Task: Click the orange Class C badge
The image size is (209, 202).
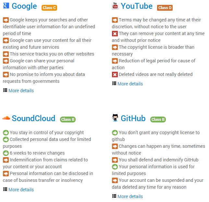Action: pos(49,8)
